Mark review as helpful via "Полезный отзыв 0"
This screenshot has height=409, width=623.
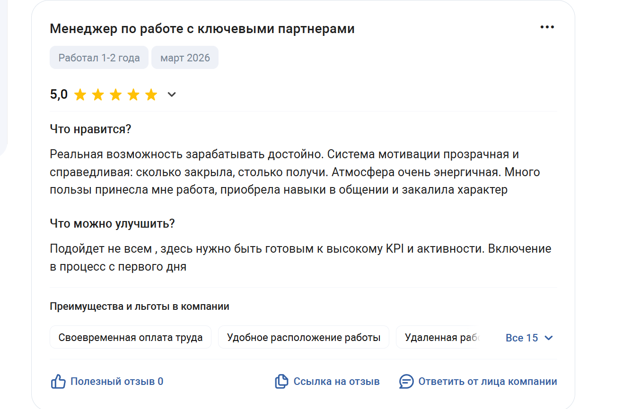click(x=117, y=382)
